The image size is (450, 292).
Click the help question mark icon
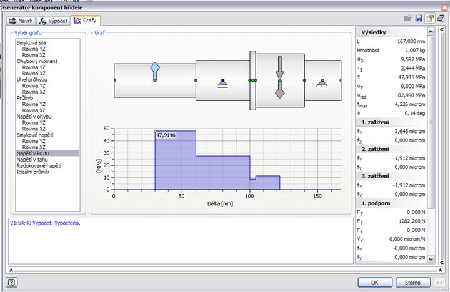[x=12, y=282]
